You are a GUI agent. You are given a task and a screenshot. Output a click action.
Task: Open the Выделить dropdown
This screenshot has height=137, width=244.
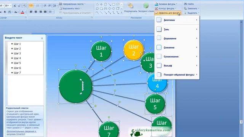point(191,13)
